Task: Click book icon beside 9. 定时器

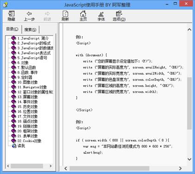Action: [x=14, y=77]
